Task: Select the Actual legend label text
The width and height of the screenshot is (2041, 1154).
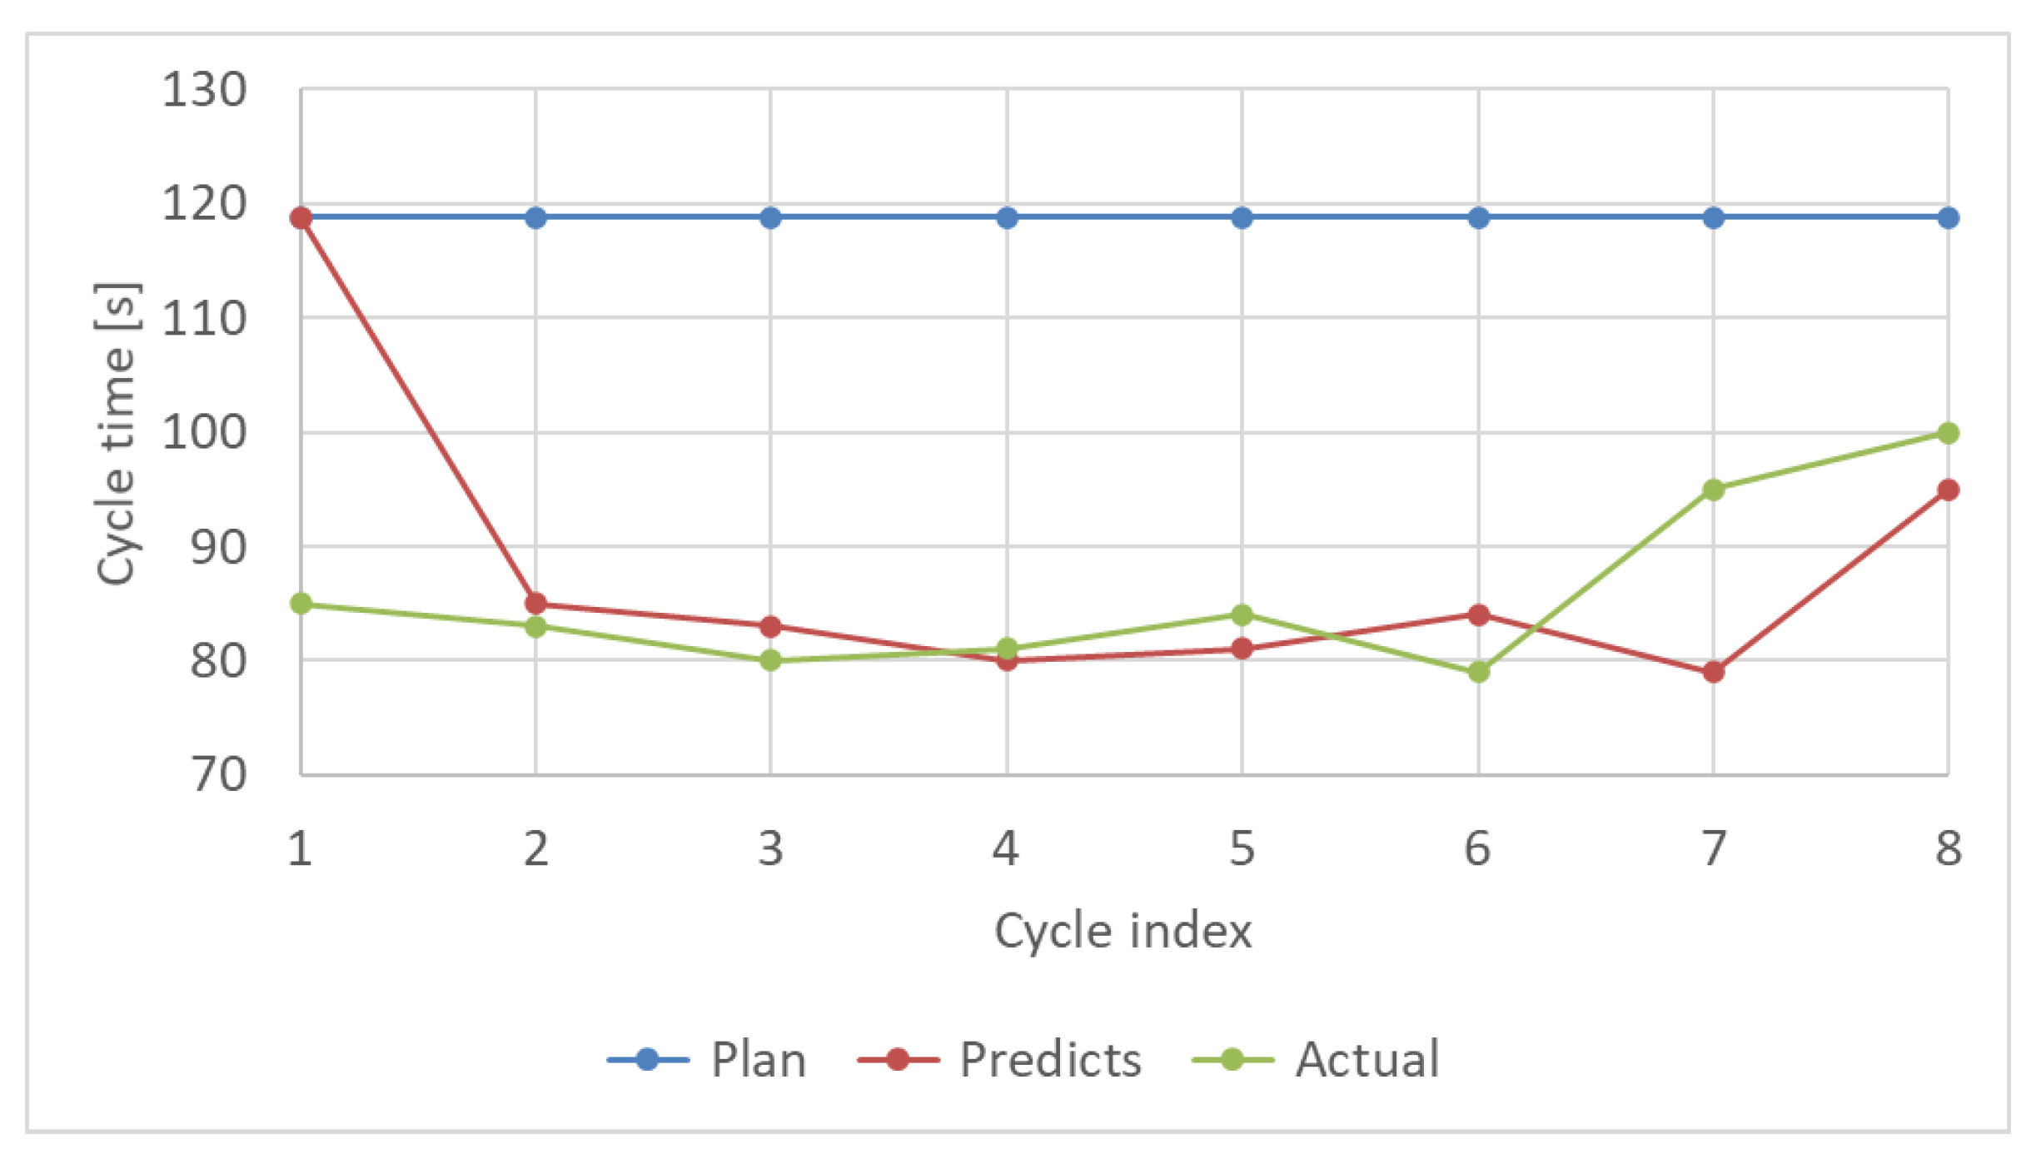Action: 1367,1059
